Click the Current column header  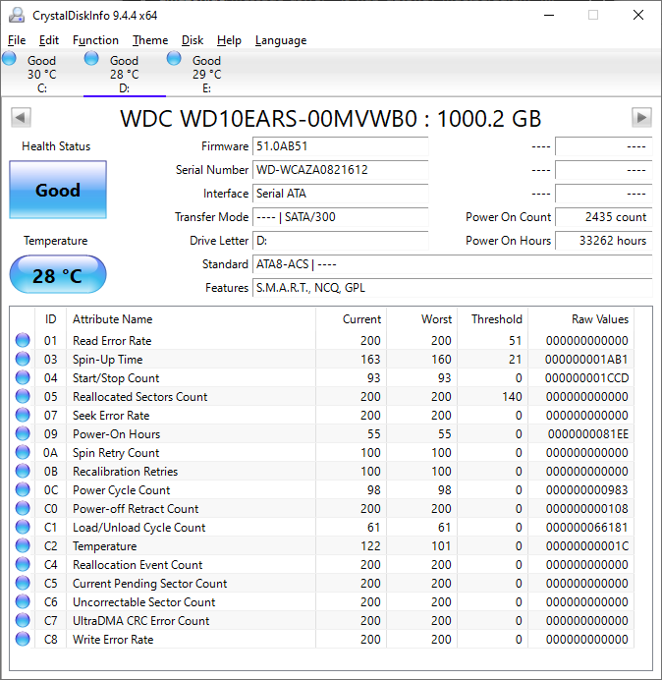click(352, 319)
